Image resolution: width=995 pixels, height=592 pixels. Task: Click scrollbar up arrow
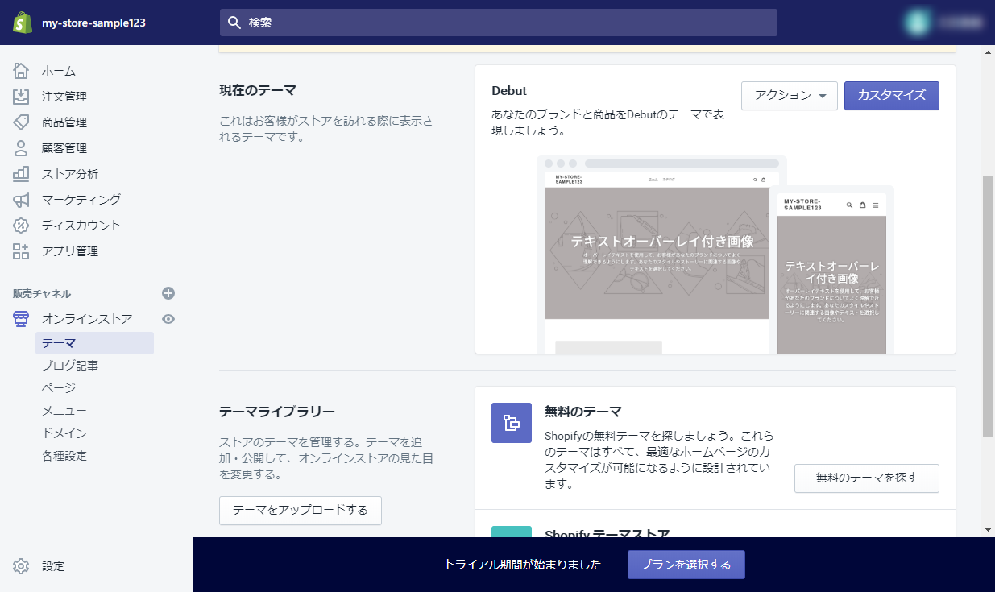coord(989,52)
